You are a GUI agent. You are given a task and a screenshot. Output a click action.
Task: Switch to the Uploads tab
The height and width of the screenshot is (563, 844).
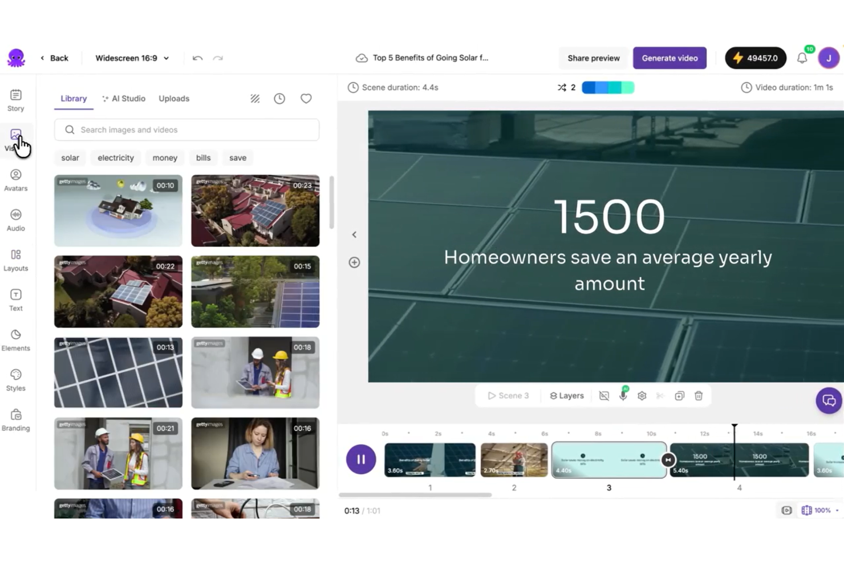pyautogui.click(x=174, y=99)
